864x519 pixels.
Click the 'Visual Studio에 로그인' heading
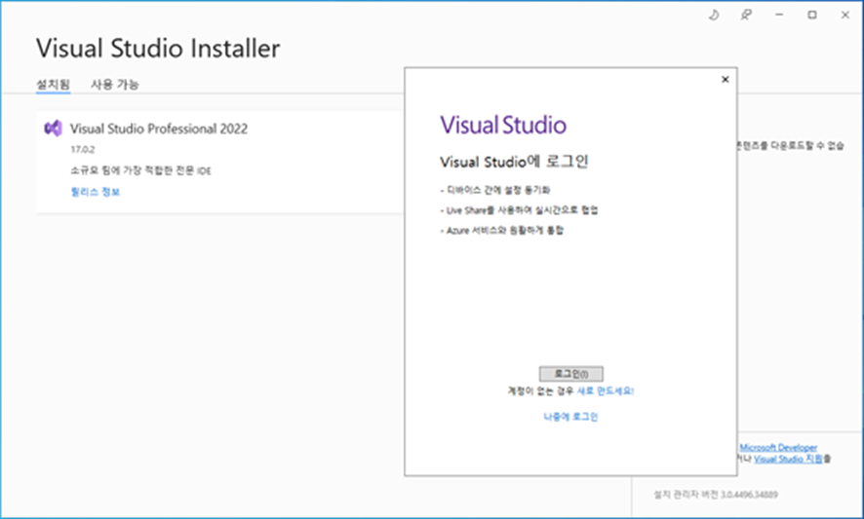514,162
